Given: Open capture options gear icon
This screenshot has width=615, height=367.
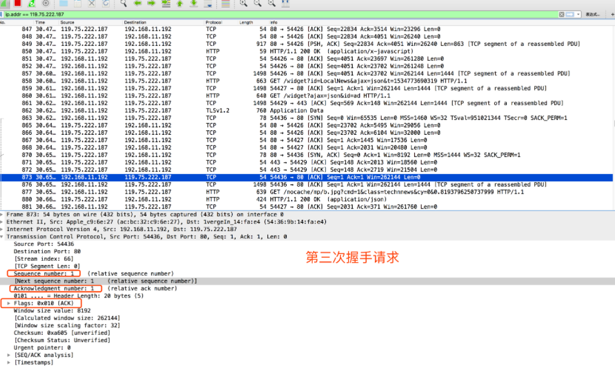Looking at the screenshot, I should click(x=45, y=3).
